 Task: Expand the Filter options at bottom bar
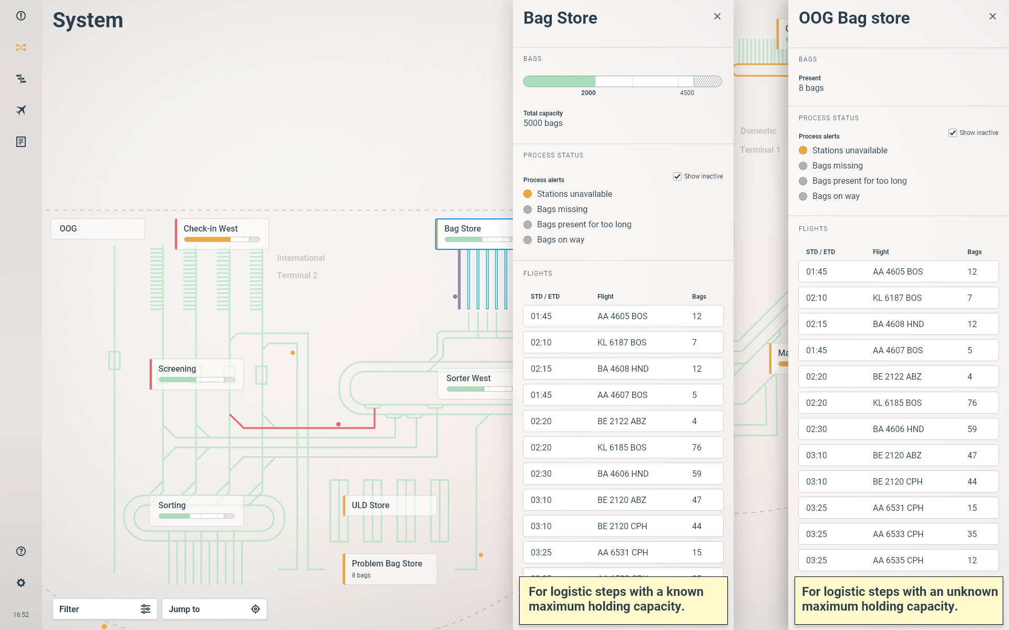[145, 608]
